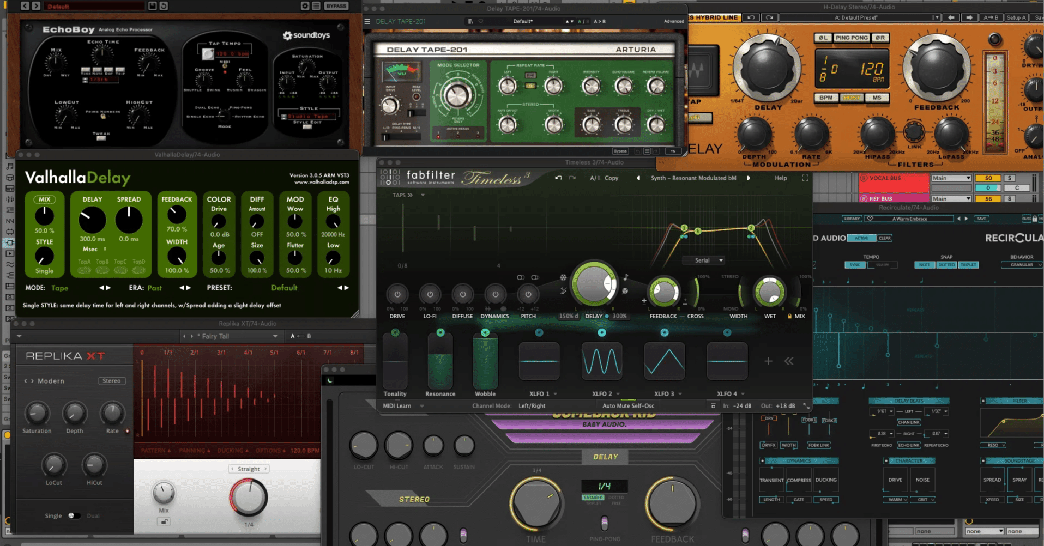Image resolution: width=1044 pixels, height=546 pixels.
Task: Open the Serial routing dropdown in Timeless 3
Action: pos(704,260)
